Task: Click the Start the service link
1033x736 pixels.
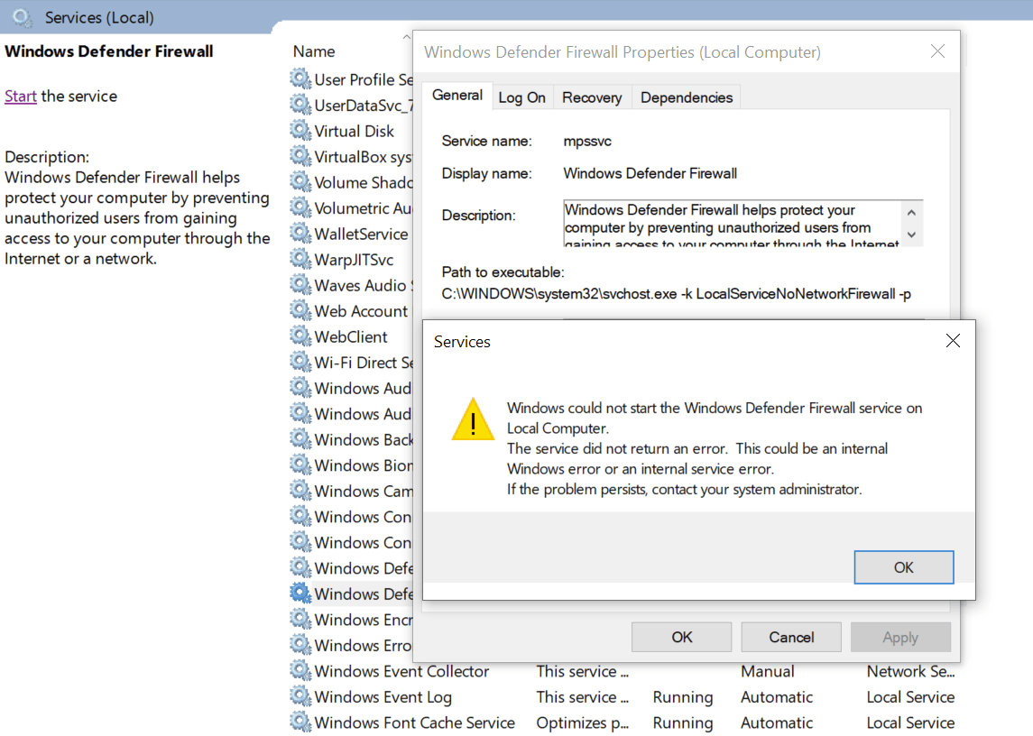Action: coord(21,97)
